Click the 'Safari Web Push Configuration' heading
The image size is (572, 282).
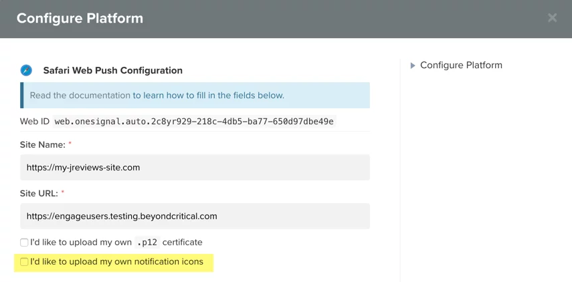coord(112,70)
